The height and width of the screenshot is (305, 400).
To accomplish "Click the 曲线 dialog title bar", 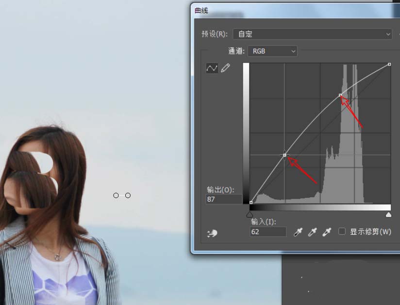I will click(x=296, y=11).
